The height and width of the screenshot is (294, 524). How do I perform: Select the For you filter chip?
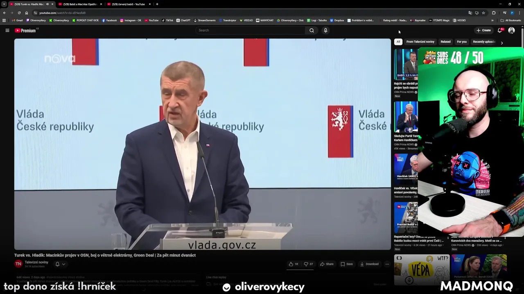coord(461,42)
